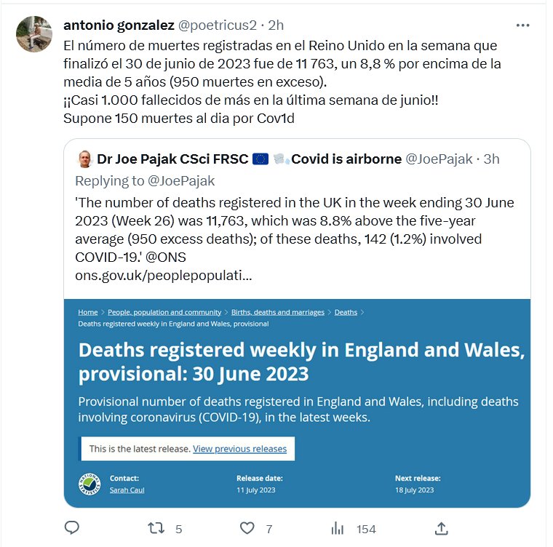The image size is (553, 547).
Task: Open the antonio gonzalez display name
Action: 119,25
